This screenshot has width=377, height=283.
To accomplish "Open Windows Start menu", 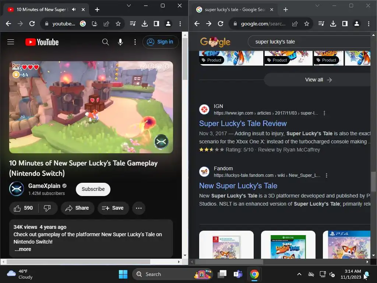I will click(x=123, y=274).
